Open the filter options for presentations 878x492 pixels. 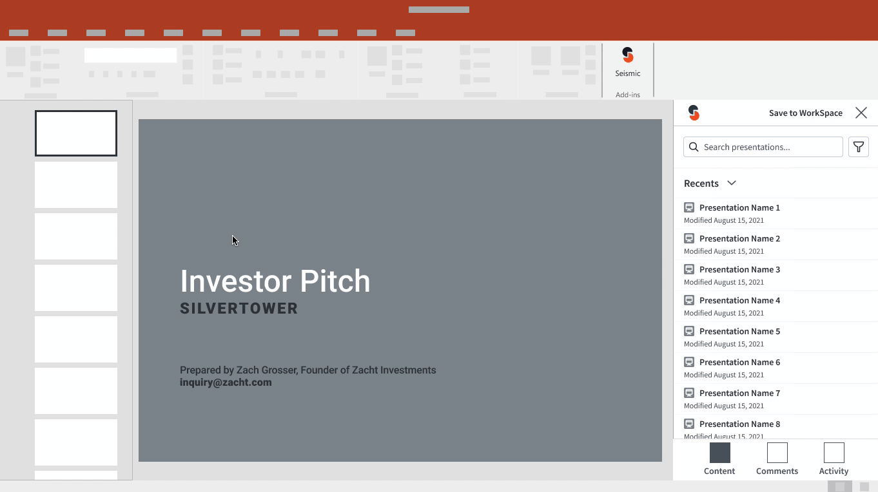coord(858,147)
